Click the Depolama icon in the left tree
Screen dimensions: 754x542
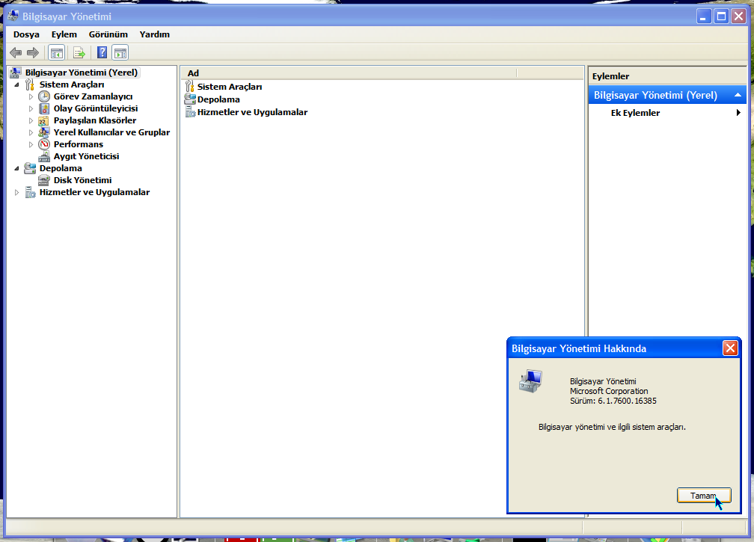[30, 168]
